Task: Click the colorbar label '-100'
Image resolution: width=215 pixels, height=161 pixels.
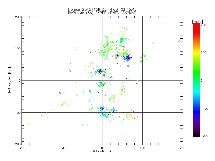Action: tap(205, 109)
